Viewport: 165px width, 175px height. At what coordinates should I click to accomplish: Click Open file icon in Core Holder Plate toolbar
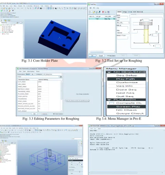4,8
